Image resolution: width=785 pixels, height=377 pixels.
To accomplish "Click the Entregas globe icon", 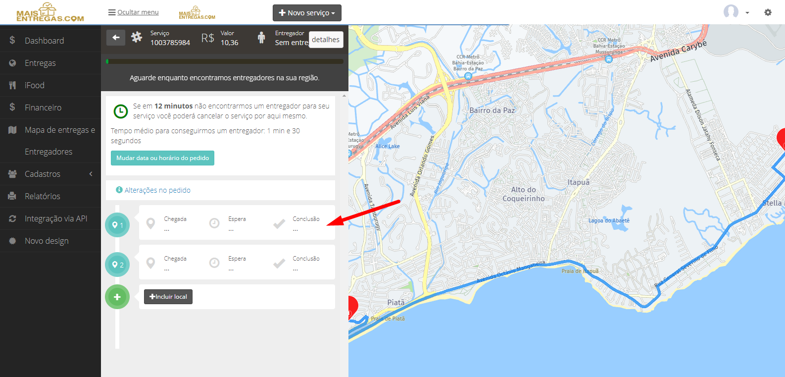I will point(12,63).
